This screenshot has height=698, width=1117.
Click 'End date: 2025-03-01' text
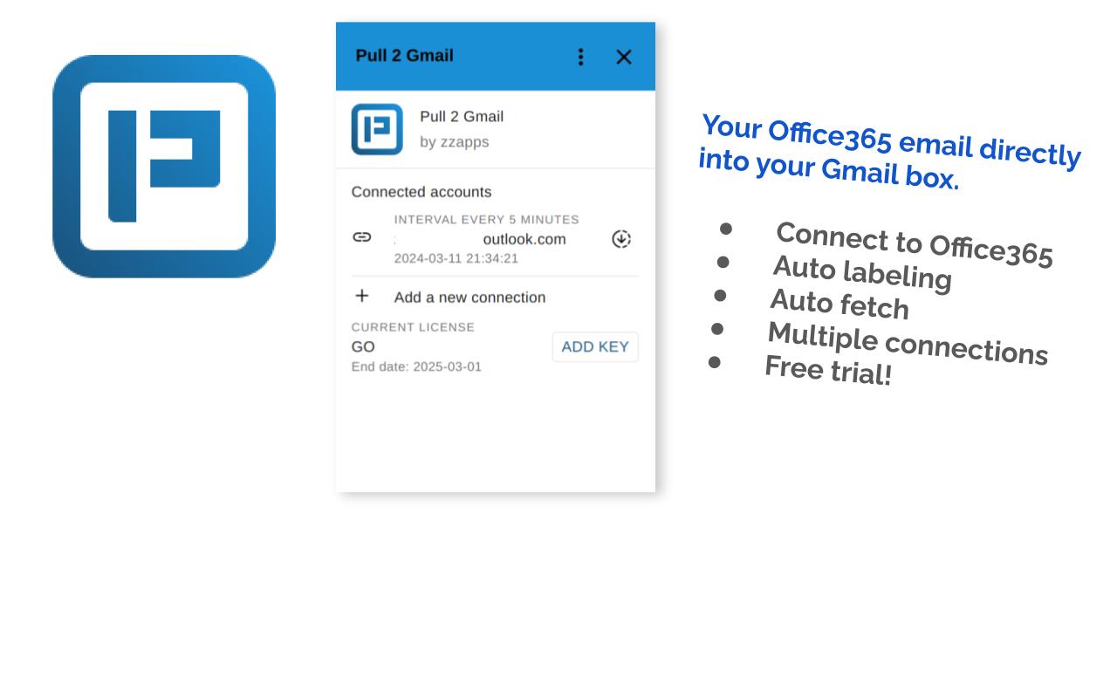(416, 366)
